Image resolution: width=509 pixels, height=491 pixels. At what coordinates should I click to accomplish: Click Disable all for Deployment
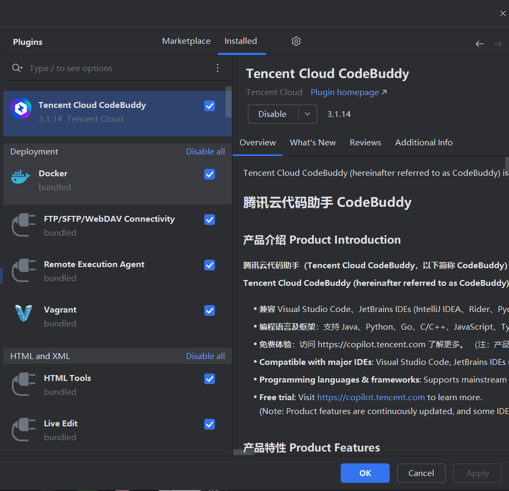pos(205,151)
